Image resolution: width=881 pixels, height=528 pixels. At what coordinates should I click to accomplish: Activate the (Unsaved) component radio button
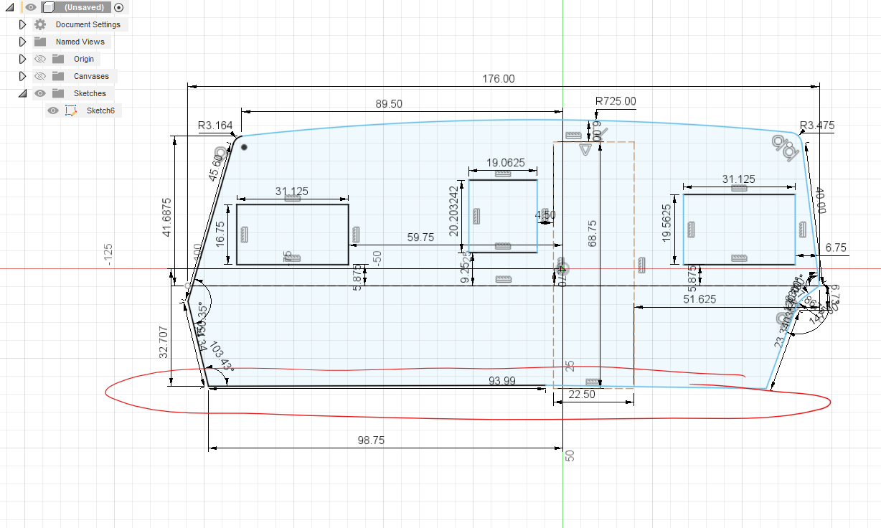point(119,7)
